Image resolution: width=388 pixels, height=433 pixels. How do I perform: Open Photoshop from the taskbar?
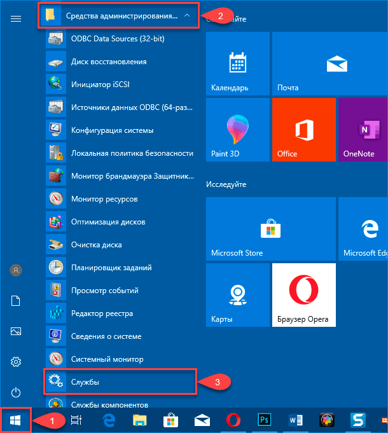click(x=264, y=420)
